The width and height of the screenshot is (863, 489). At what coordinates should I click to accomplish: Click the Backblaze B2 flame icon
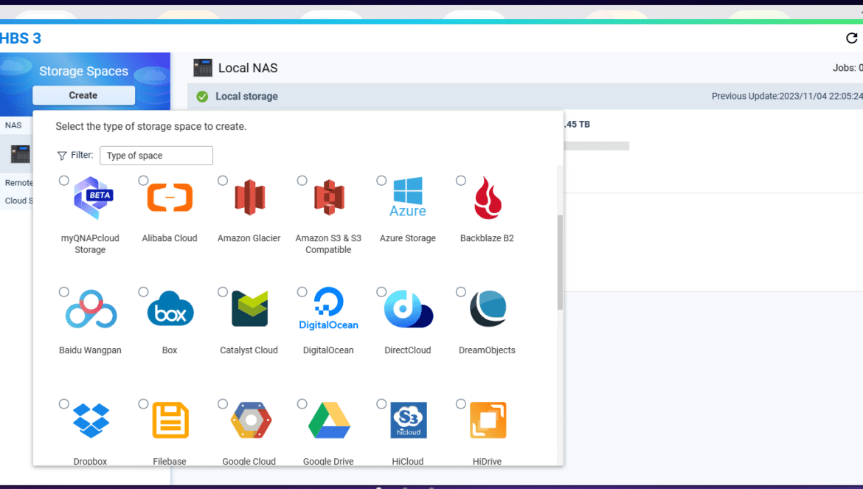pyautogui.click(x=488, y=198)
